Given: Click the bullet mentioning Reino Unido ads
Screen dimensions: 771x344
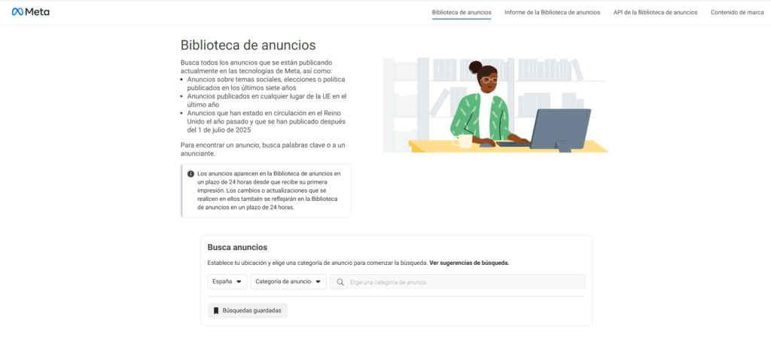Looking at the screenshot, I should point(266,121).
